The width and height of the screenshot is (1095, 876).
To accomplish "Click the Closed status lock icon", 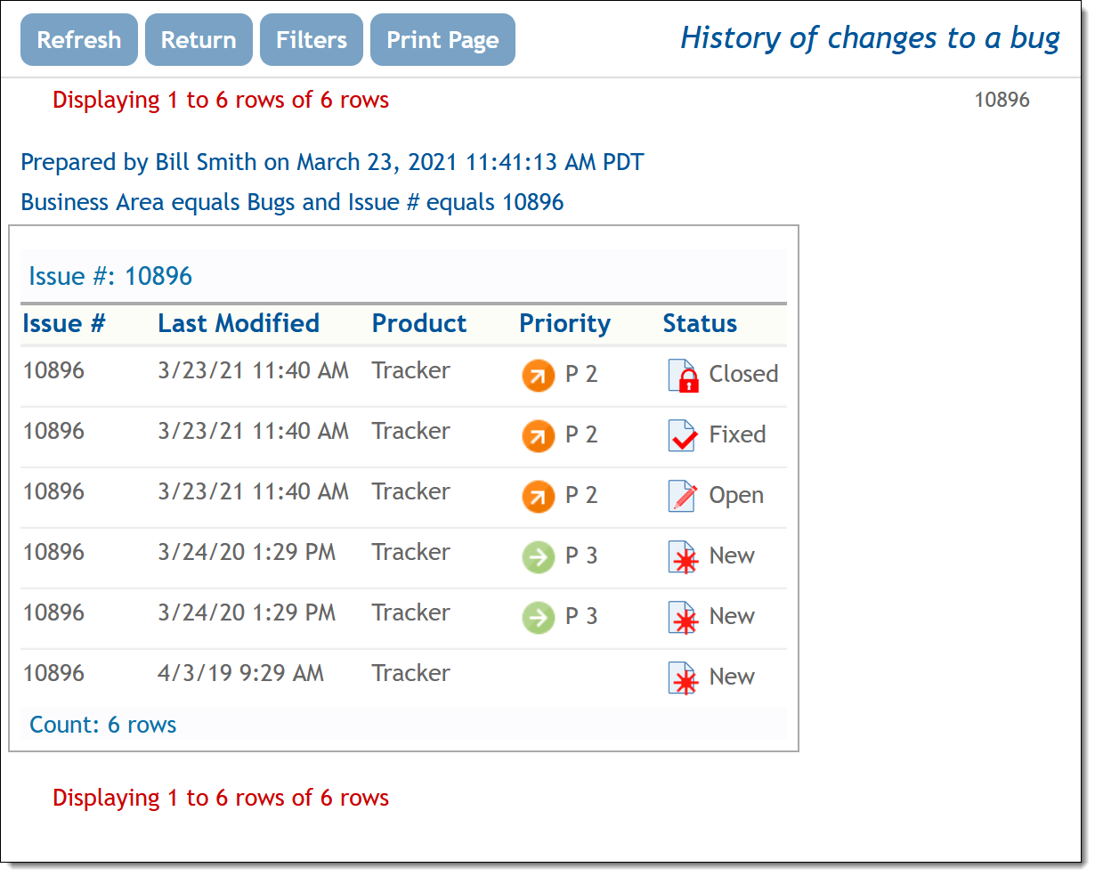I will (683, 376).
